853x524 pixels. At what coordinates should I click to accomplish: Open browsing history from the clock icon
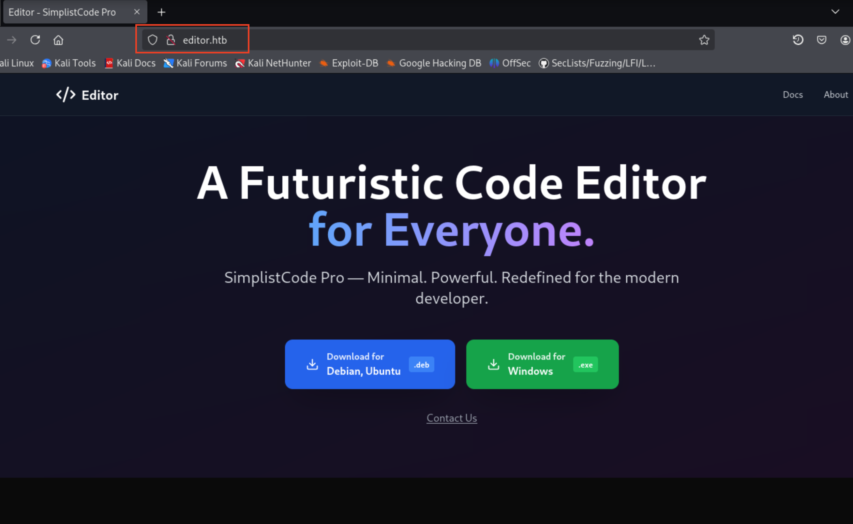coord(798,39)
